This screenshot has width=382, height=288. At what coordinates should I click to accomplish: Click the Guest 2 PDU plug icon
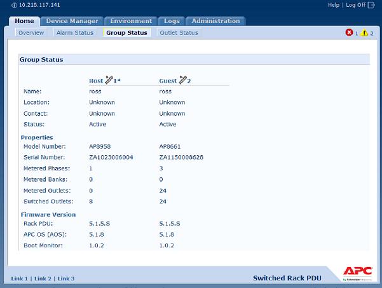pos(183,79)
